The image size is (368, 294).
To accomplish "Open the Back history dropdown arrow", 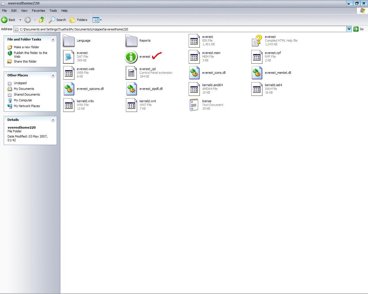I will pyautogui.click(x=20, y=20).
